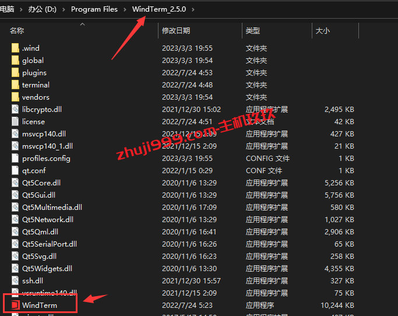Select the vendors folder name
398x316 pixels.
pos(36,97)
